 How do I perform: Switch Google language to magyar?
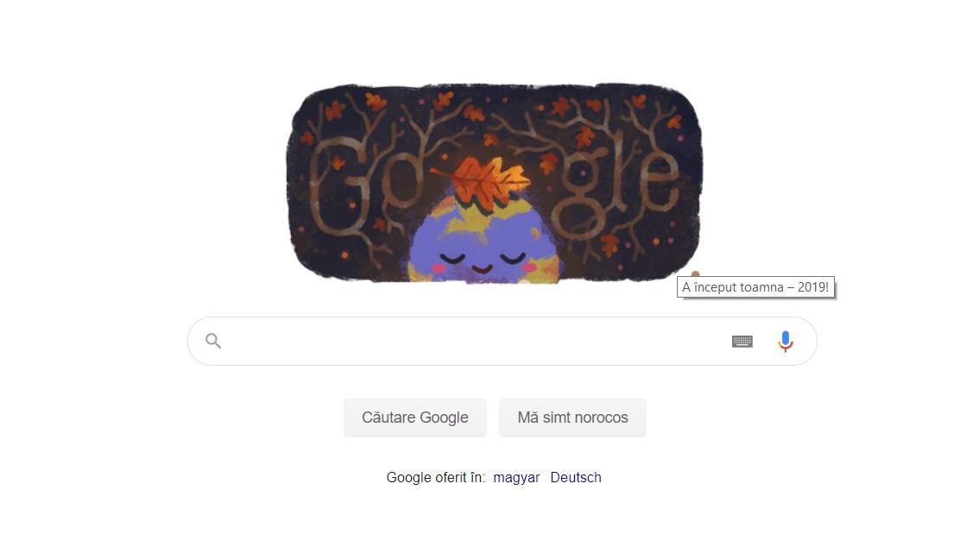516,477
